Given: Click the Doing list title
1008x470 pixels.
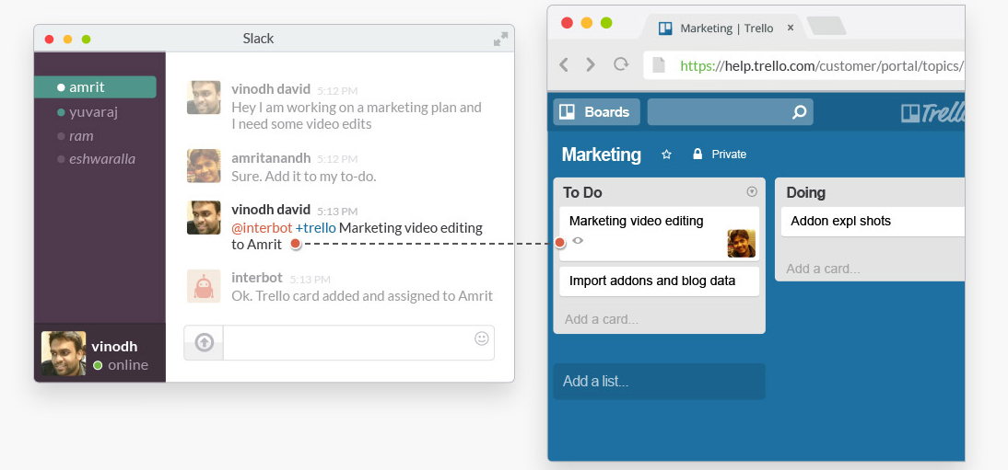Looking at the screenshot, I should [805, 192].
